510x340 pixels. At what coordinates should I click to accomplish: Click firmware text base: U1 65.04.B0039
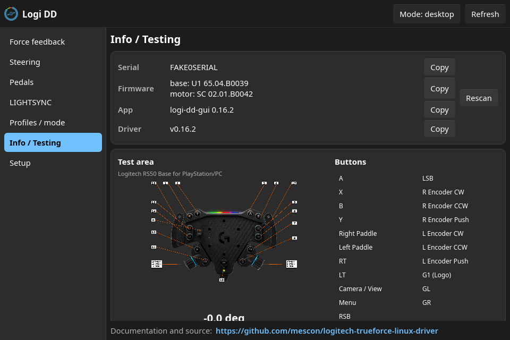[x=209, y=83]
